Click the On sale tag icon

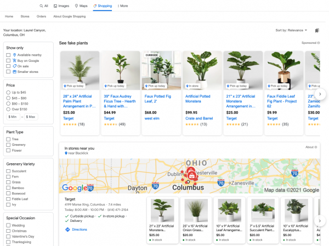14,66
